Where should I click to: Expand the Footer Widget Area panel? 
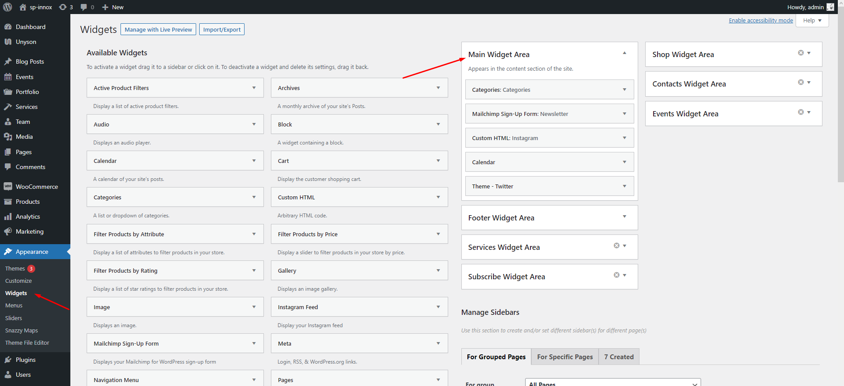(625, 216)
